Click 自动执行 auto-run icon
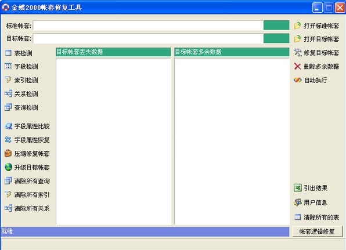 pyautogui.click(x=297, y=80)
